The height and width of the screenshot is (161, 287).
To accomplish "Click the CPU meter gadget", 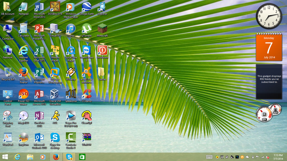I will point(264,114).
